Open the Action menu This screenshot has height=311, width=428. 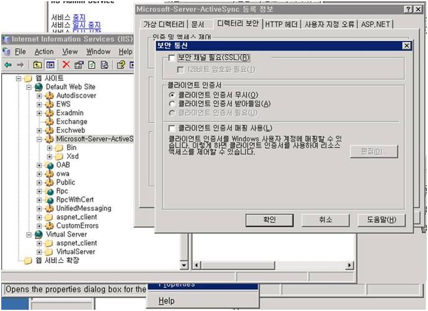pos(44,52)
